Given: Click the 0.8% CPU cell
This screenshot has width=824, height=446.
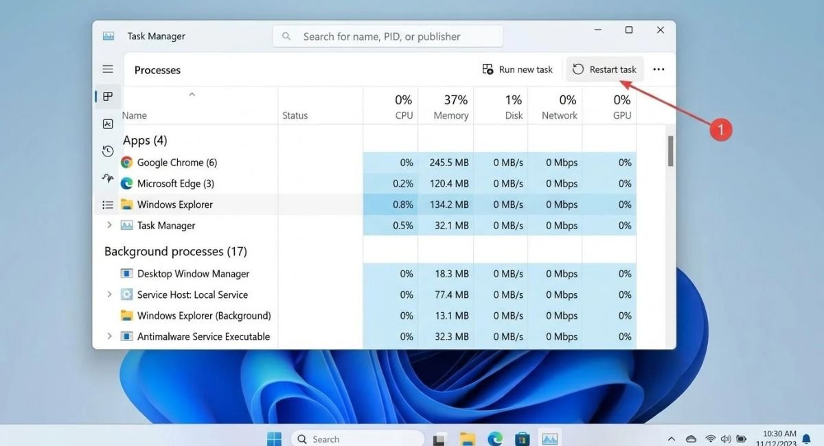Looking at the screenshot, I should coord(390,204).
